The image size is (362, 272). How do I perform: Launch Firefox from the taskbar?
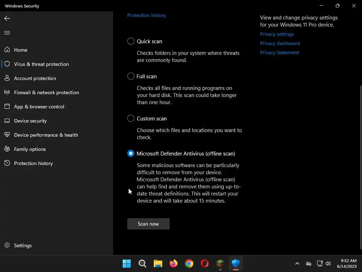pyautogui.click(x=173, y=263)
